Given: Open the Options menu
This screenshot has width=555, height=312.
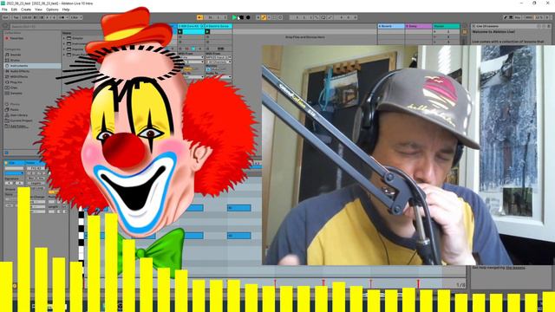Looking at the screenshot, I should tap(52, 10).
